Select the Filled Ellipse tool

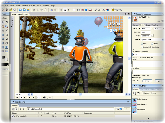click(3, 43)
